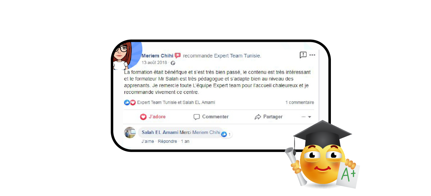Click Salah EL Amami commenter name
The width and height of the screenshot is (431, 196).
pyautogui.click(x=160, y=132)
